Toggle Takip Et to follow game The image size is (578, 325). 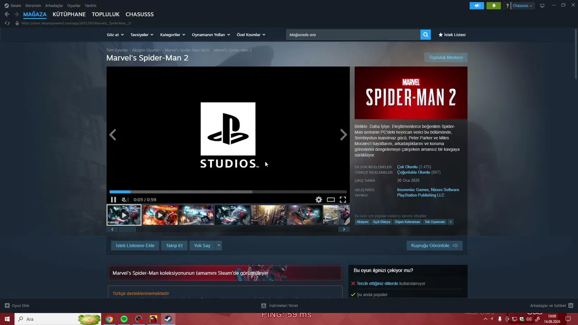coord(174,246)
